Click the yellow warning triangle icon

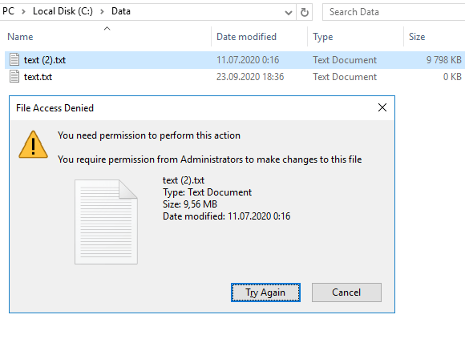tap(33, 144)
